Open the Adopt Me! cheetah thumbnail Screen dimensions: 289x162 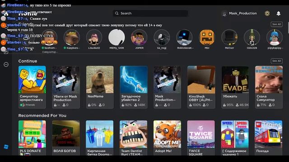(167, 134)
